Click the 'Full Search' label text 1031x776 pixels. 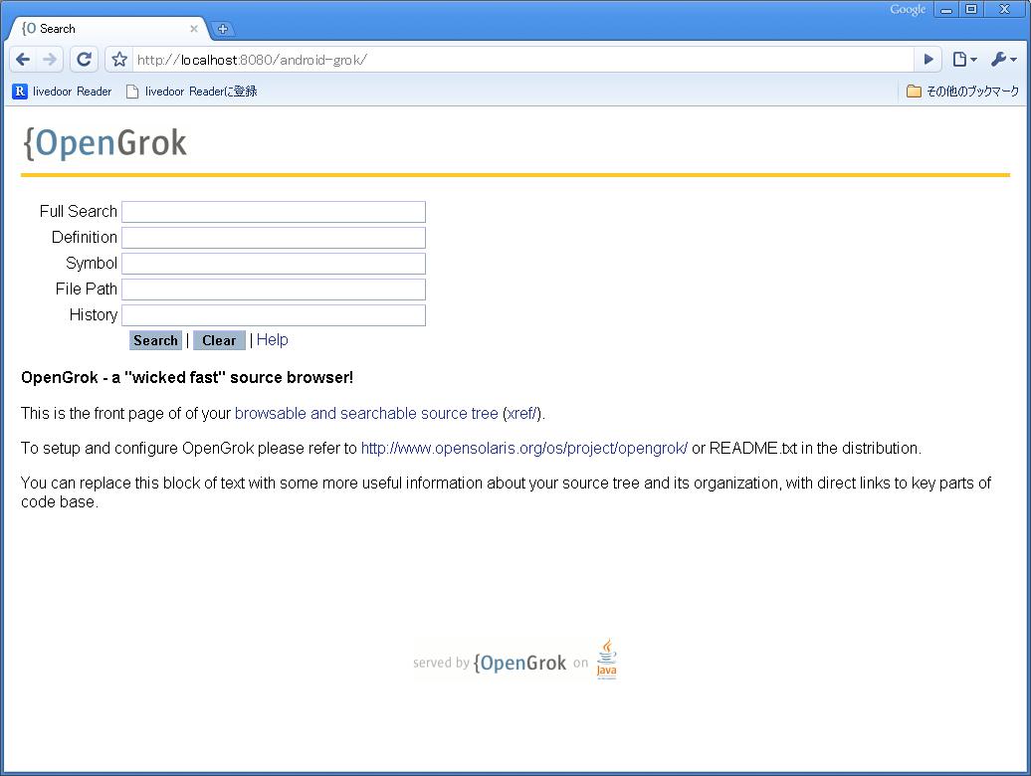tap(79, 212)
